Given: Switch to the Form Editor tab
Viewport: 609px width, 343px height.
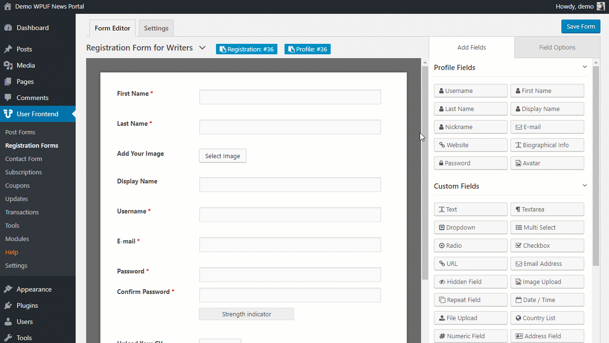Looking at the screenshot, I should pyautogui.click(x=112, y=28).
